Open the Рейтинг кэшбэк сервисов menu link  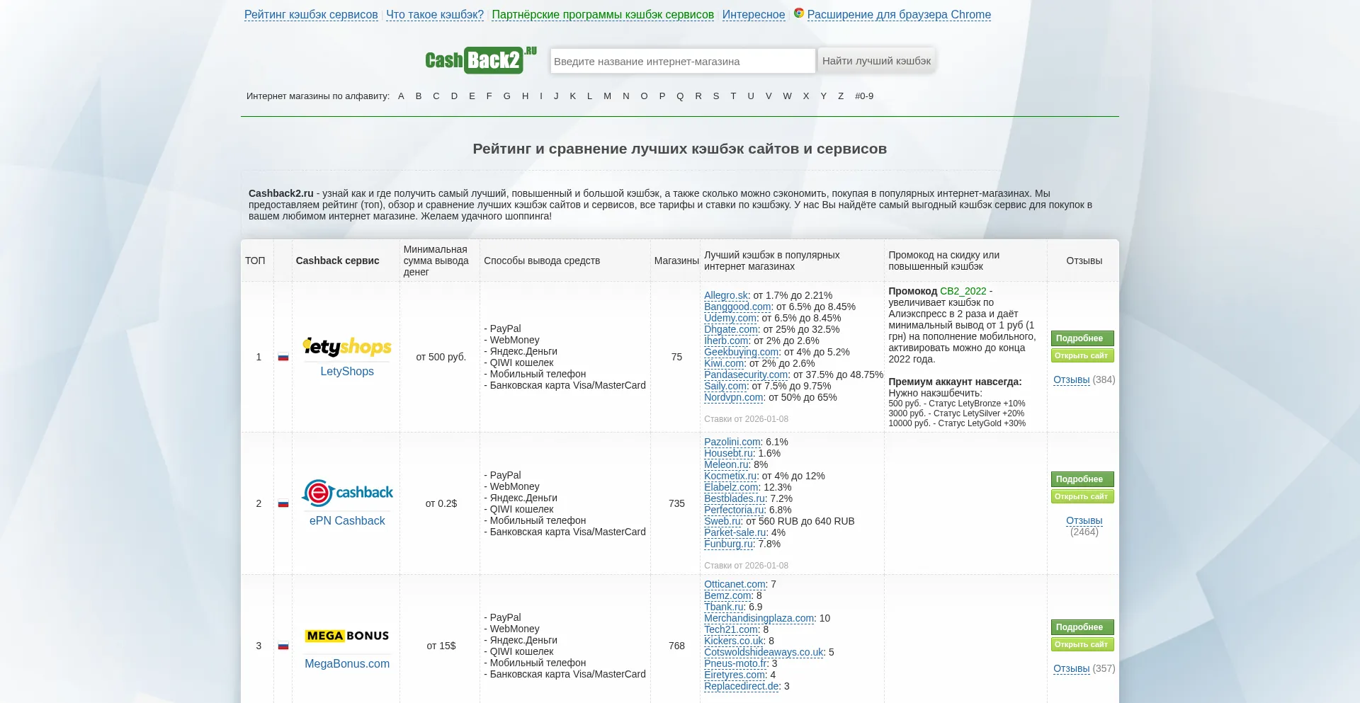tap(311, 15)
